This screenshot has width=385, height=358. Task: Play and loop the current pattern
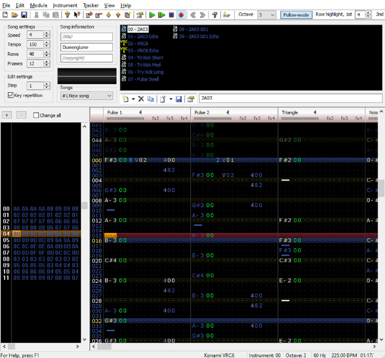pyautogui.click(x=161, y=15)
